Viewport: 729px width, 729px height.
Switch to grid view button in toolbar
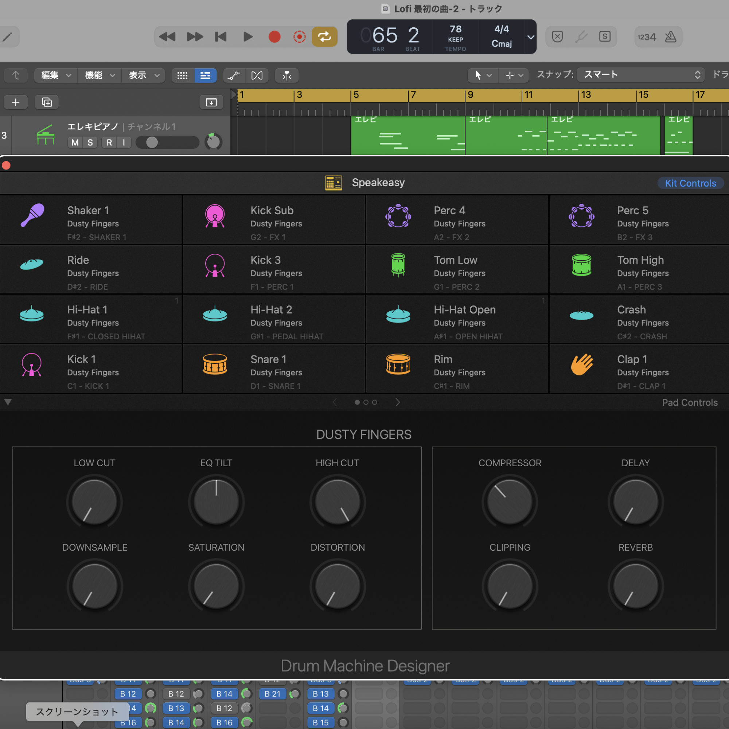183,75
